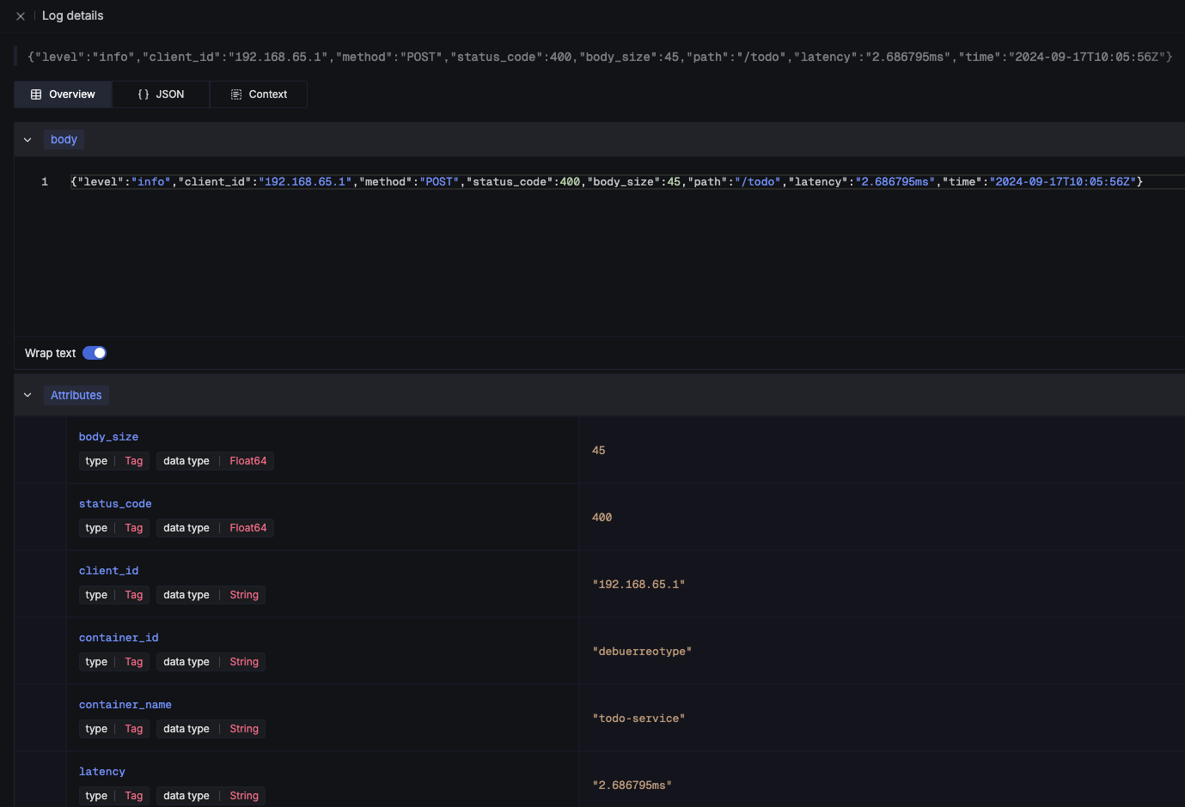Click the body section label
This screenshot has height=807, width=1185.
coord(64,140)
